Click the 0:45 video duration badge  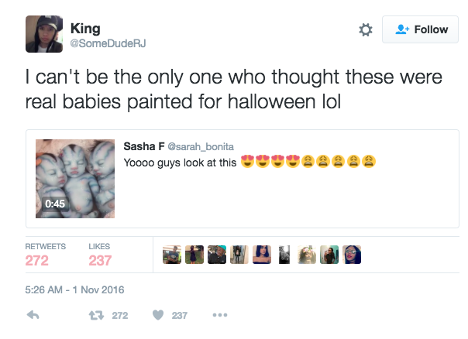tap(54, 204)
